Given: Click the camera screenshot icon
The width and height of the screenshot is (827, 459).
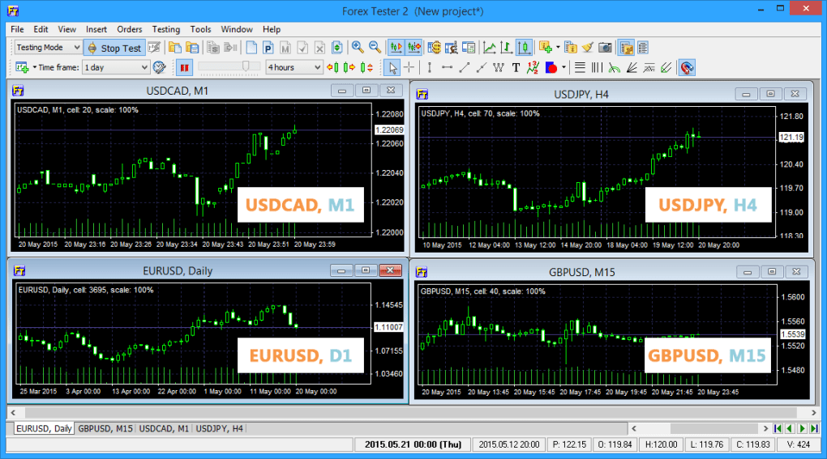Looking at the screenshot, I should [x=606, y=48].
